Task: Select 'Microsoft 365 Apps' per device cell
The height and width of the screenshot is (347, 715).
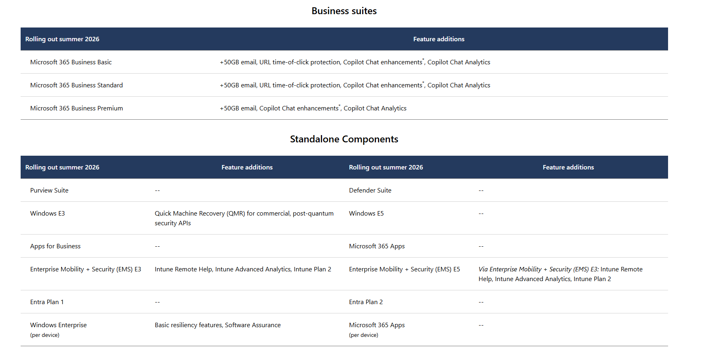Action: click(377, 330)
